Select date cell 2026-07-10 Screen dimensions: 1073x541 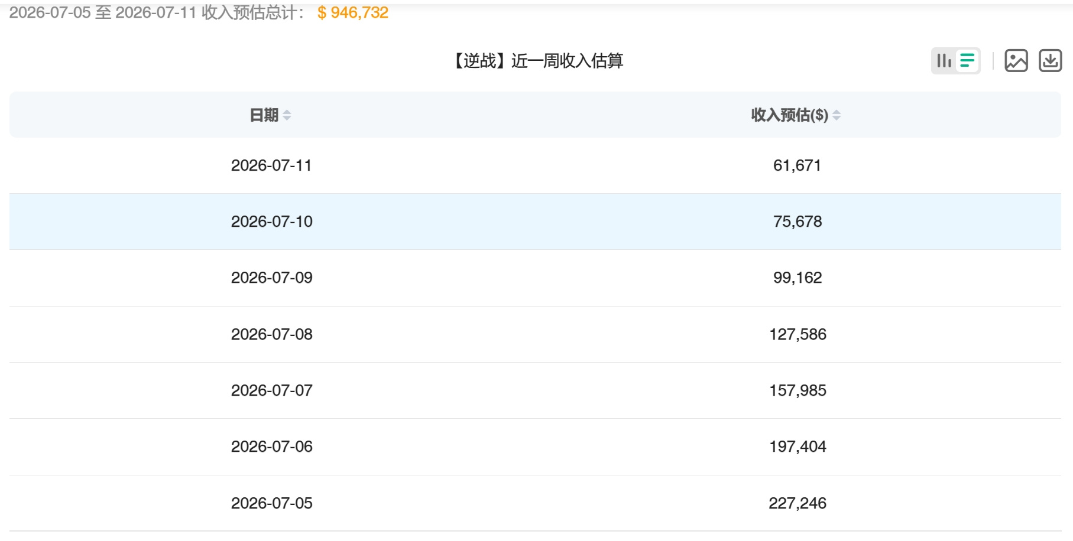pyautogui.click(x=271, y=221)
